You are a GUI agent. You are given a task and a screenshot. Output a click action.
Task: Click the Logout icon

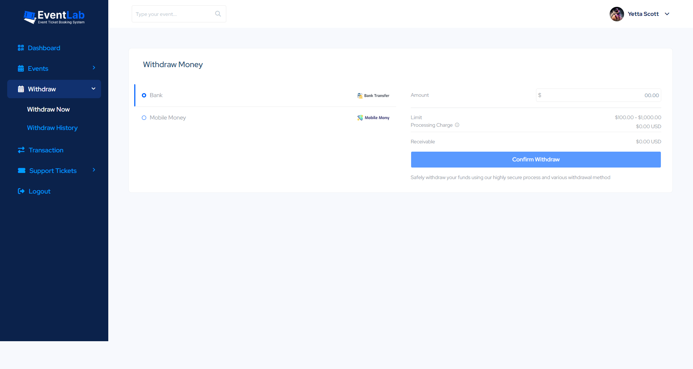(21, 191)
